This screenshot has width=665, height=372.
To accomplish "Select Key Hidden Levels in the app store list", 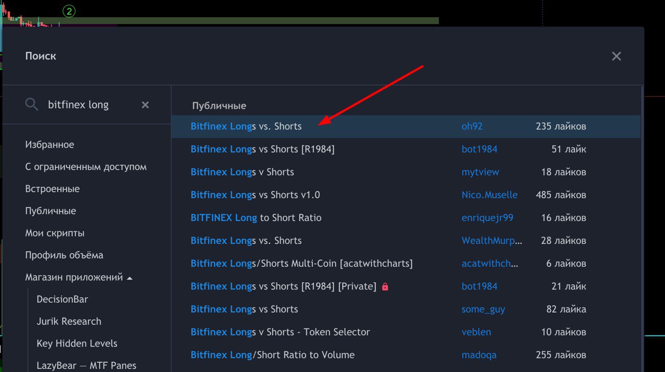I will point(77,343).
